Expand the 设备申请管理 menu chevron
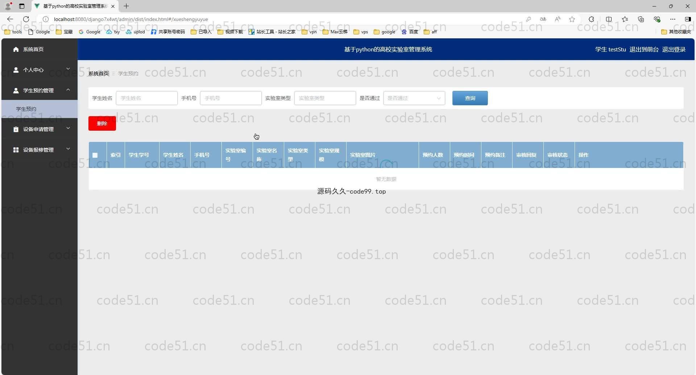 click(68, 128)
